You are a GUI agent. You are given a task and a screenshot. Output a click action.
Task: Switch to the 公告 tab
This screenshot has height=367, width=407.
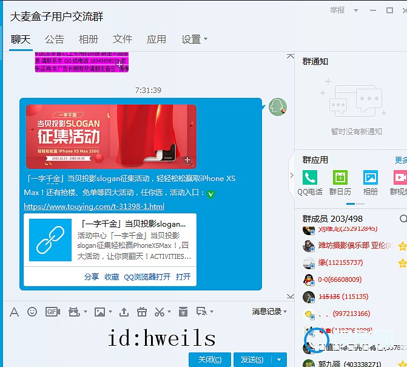click(55, 39)
